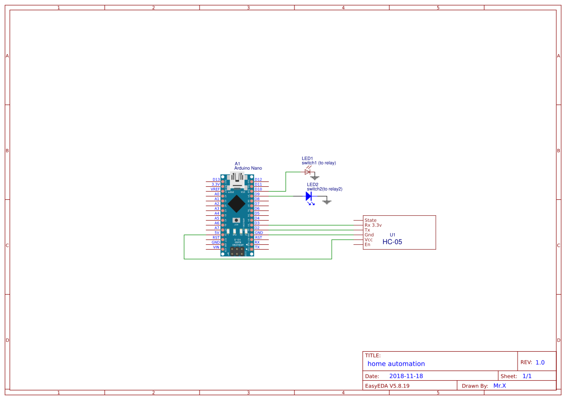The image size is (566, 400).
Task: Select the U1 designator label
Action: pos(392,235)
